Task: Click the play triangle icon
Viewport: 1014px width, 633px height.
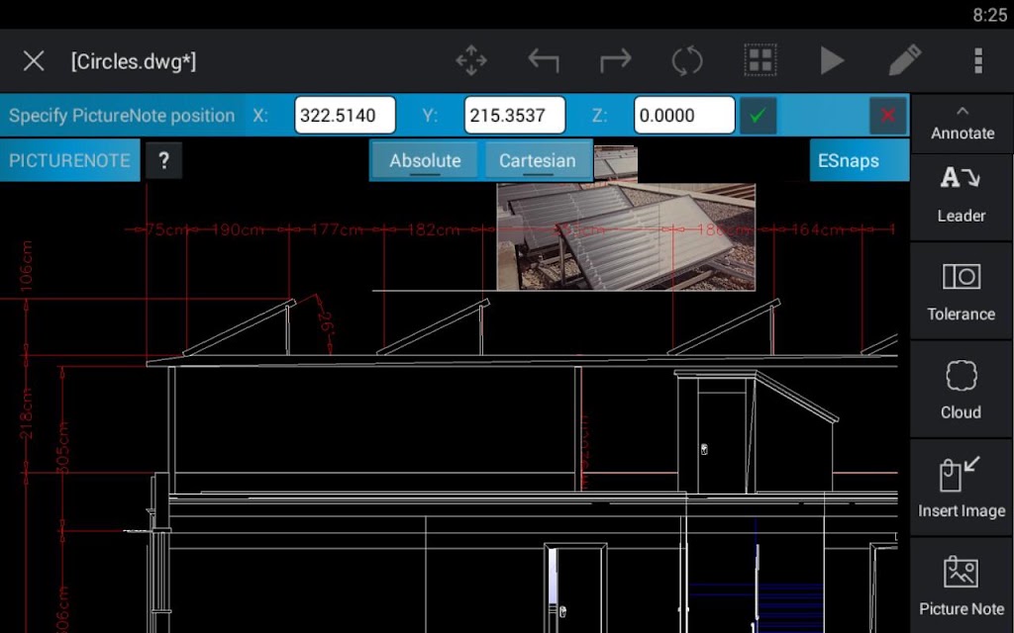Action: (x=832, y=60)
